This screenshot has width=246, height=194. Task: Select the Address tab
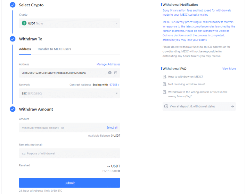[x=25, y=49]
